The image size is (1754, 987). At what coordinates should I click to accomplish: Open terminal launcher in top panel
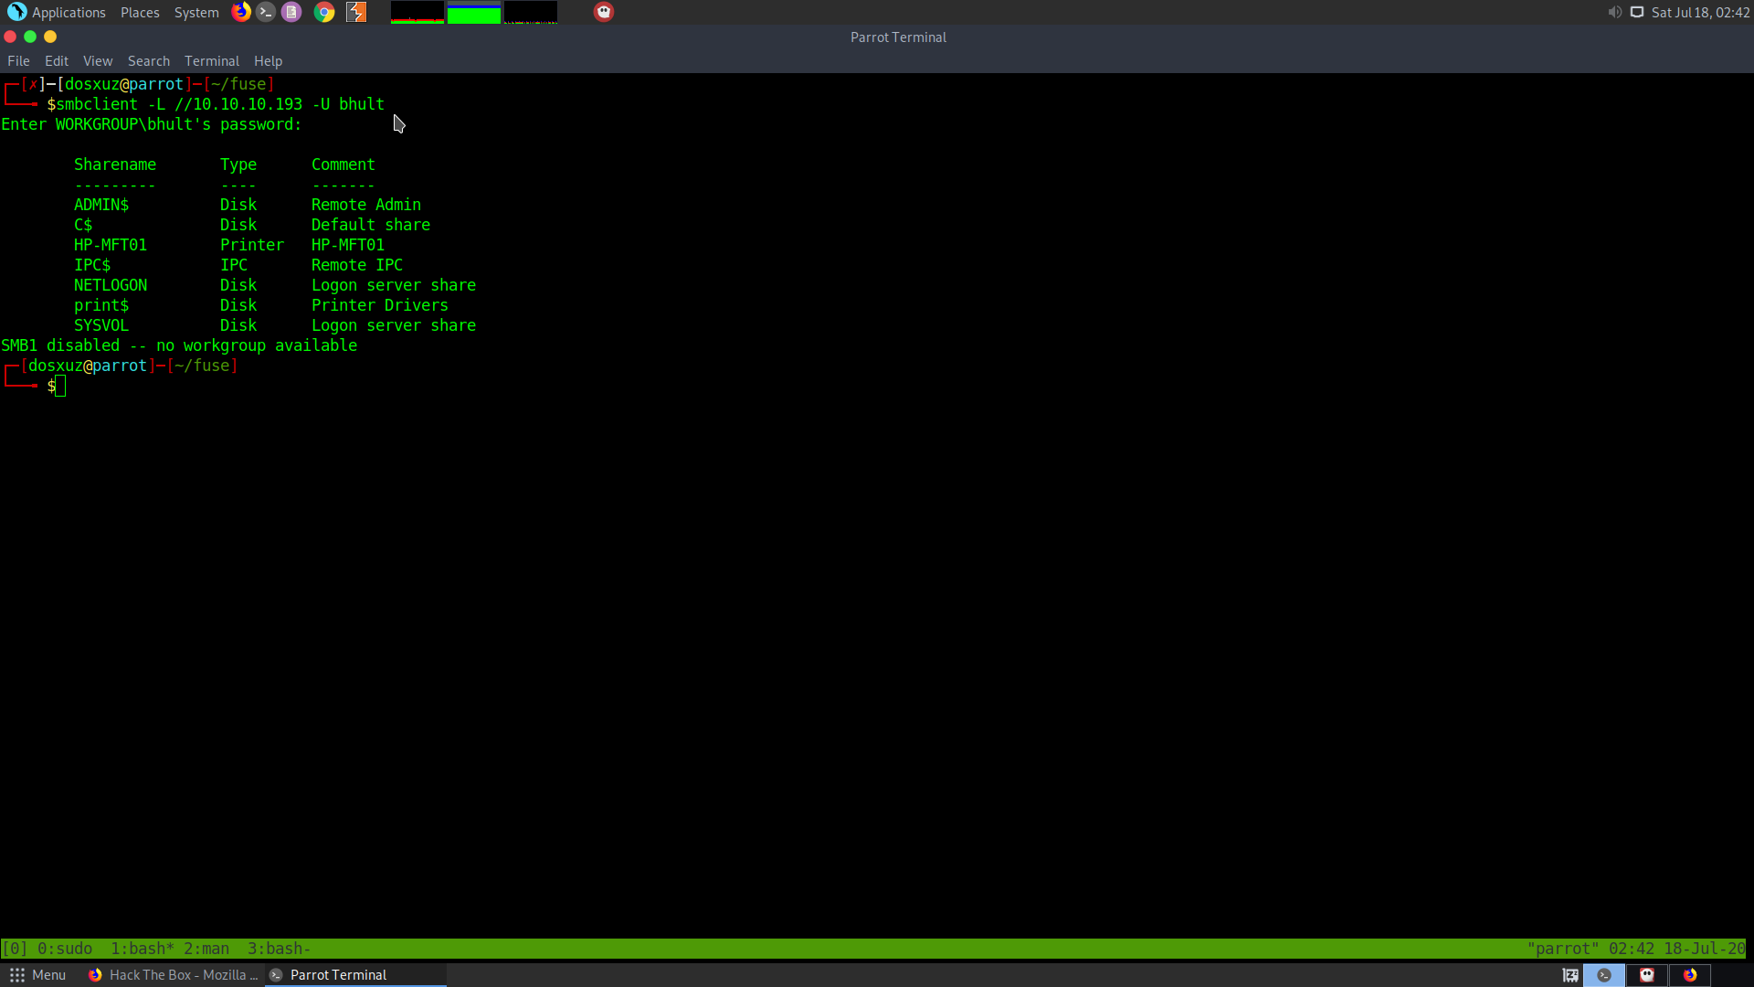(266, 12)
